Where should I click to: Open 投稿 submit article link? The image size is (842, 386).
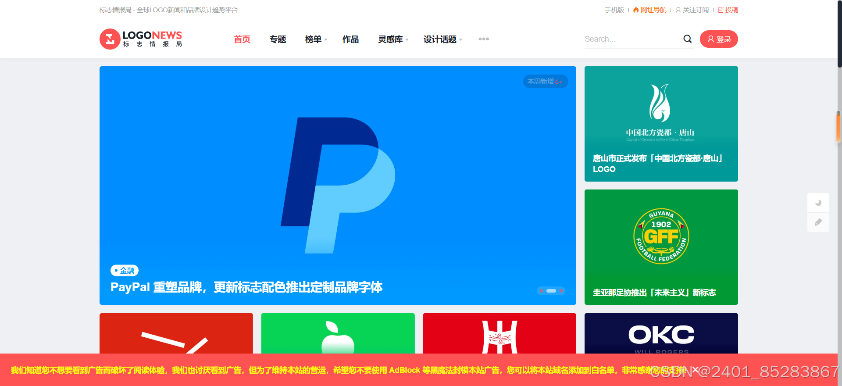728,10
